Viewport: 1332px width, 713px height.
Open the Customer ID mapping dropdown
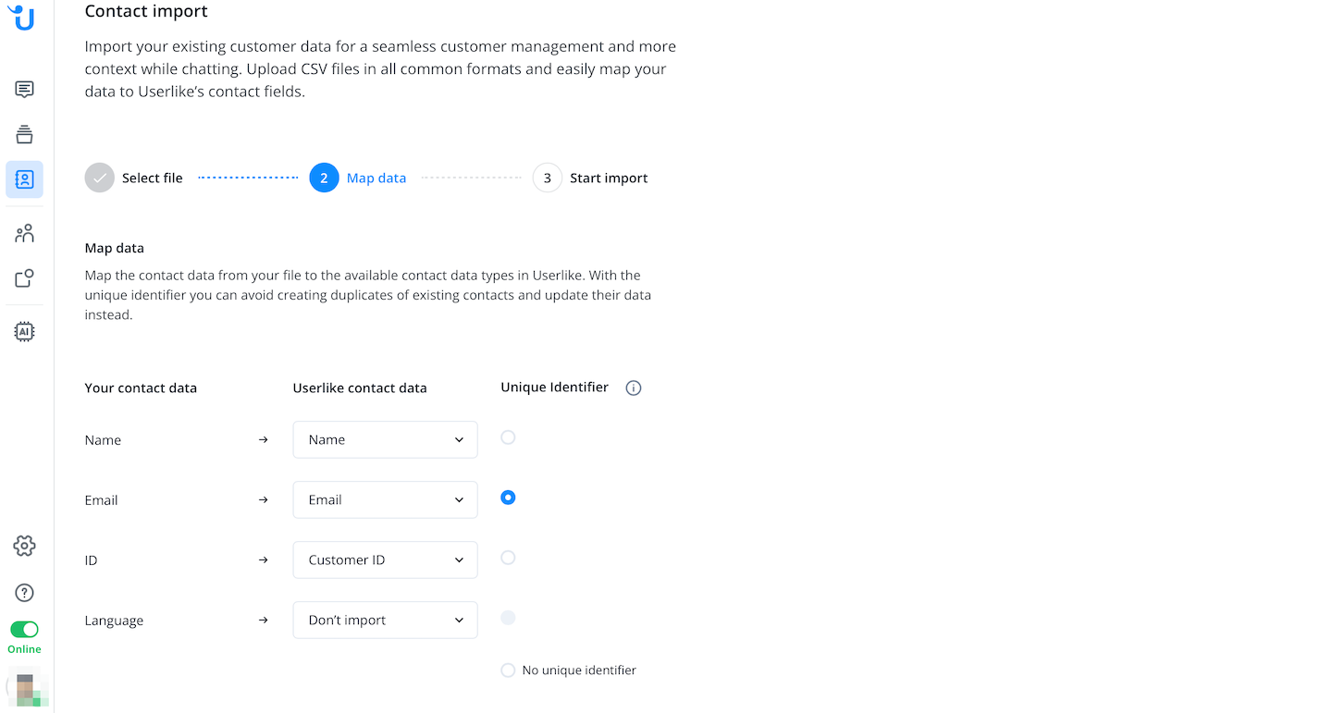pos(385,560)
